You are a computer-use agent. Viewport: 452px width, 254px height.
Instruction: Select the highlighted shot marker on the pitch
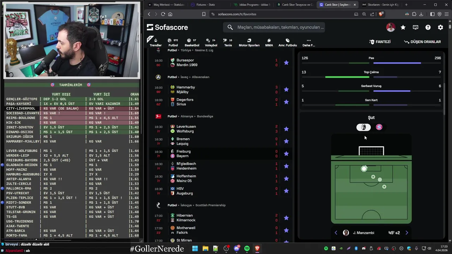[364, 169]
